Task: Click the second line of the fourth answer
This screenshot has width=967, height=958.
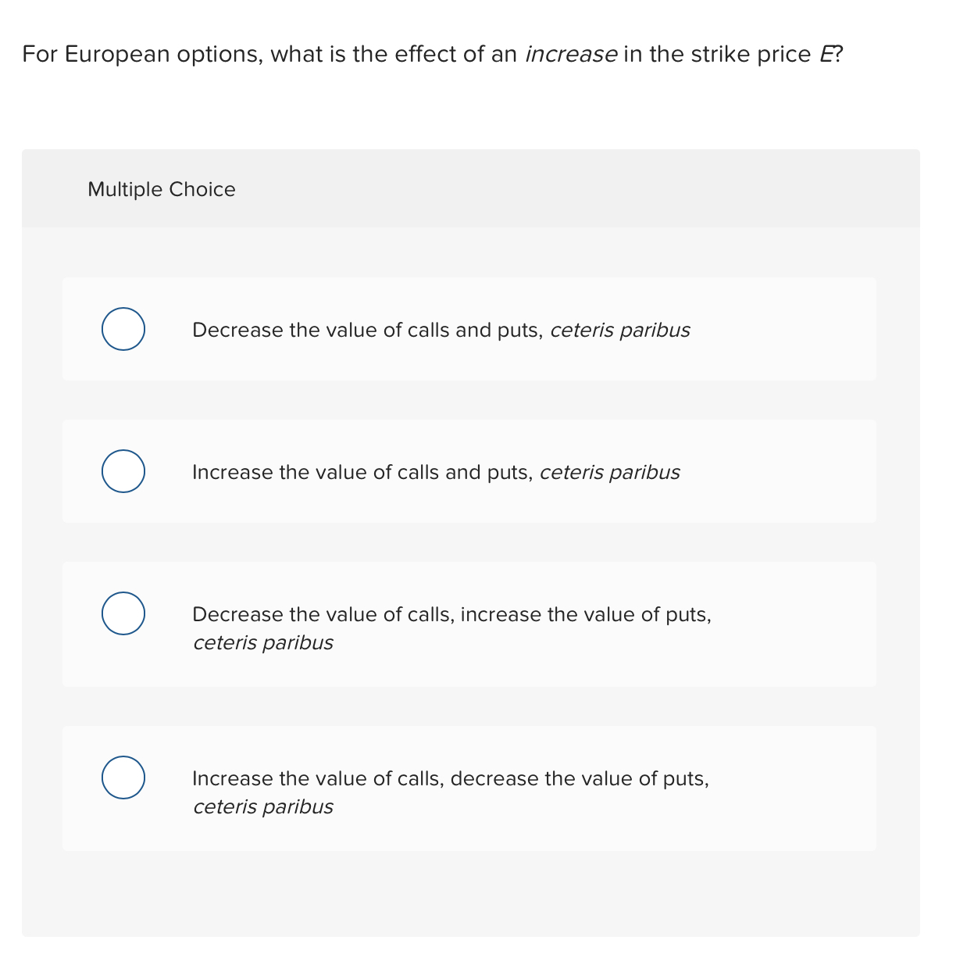Action: pos(263,806)
